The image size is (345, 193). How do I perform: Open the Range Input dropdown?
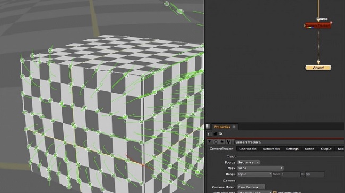click(x=255, y=174)
